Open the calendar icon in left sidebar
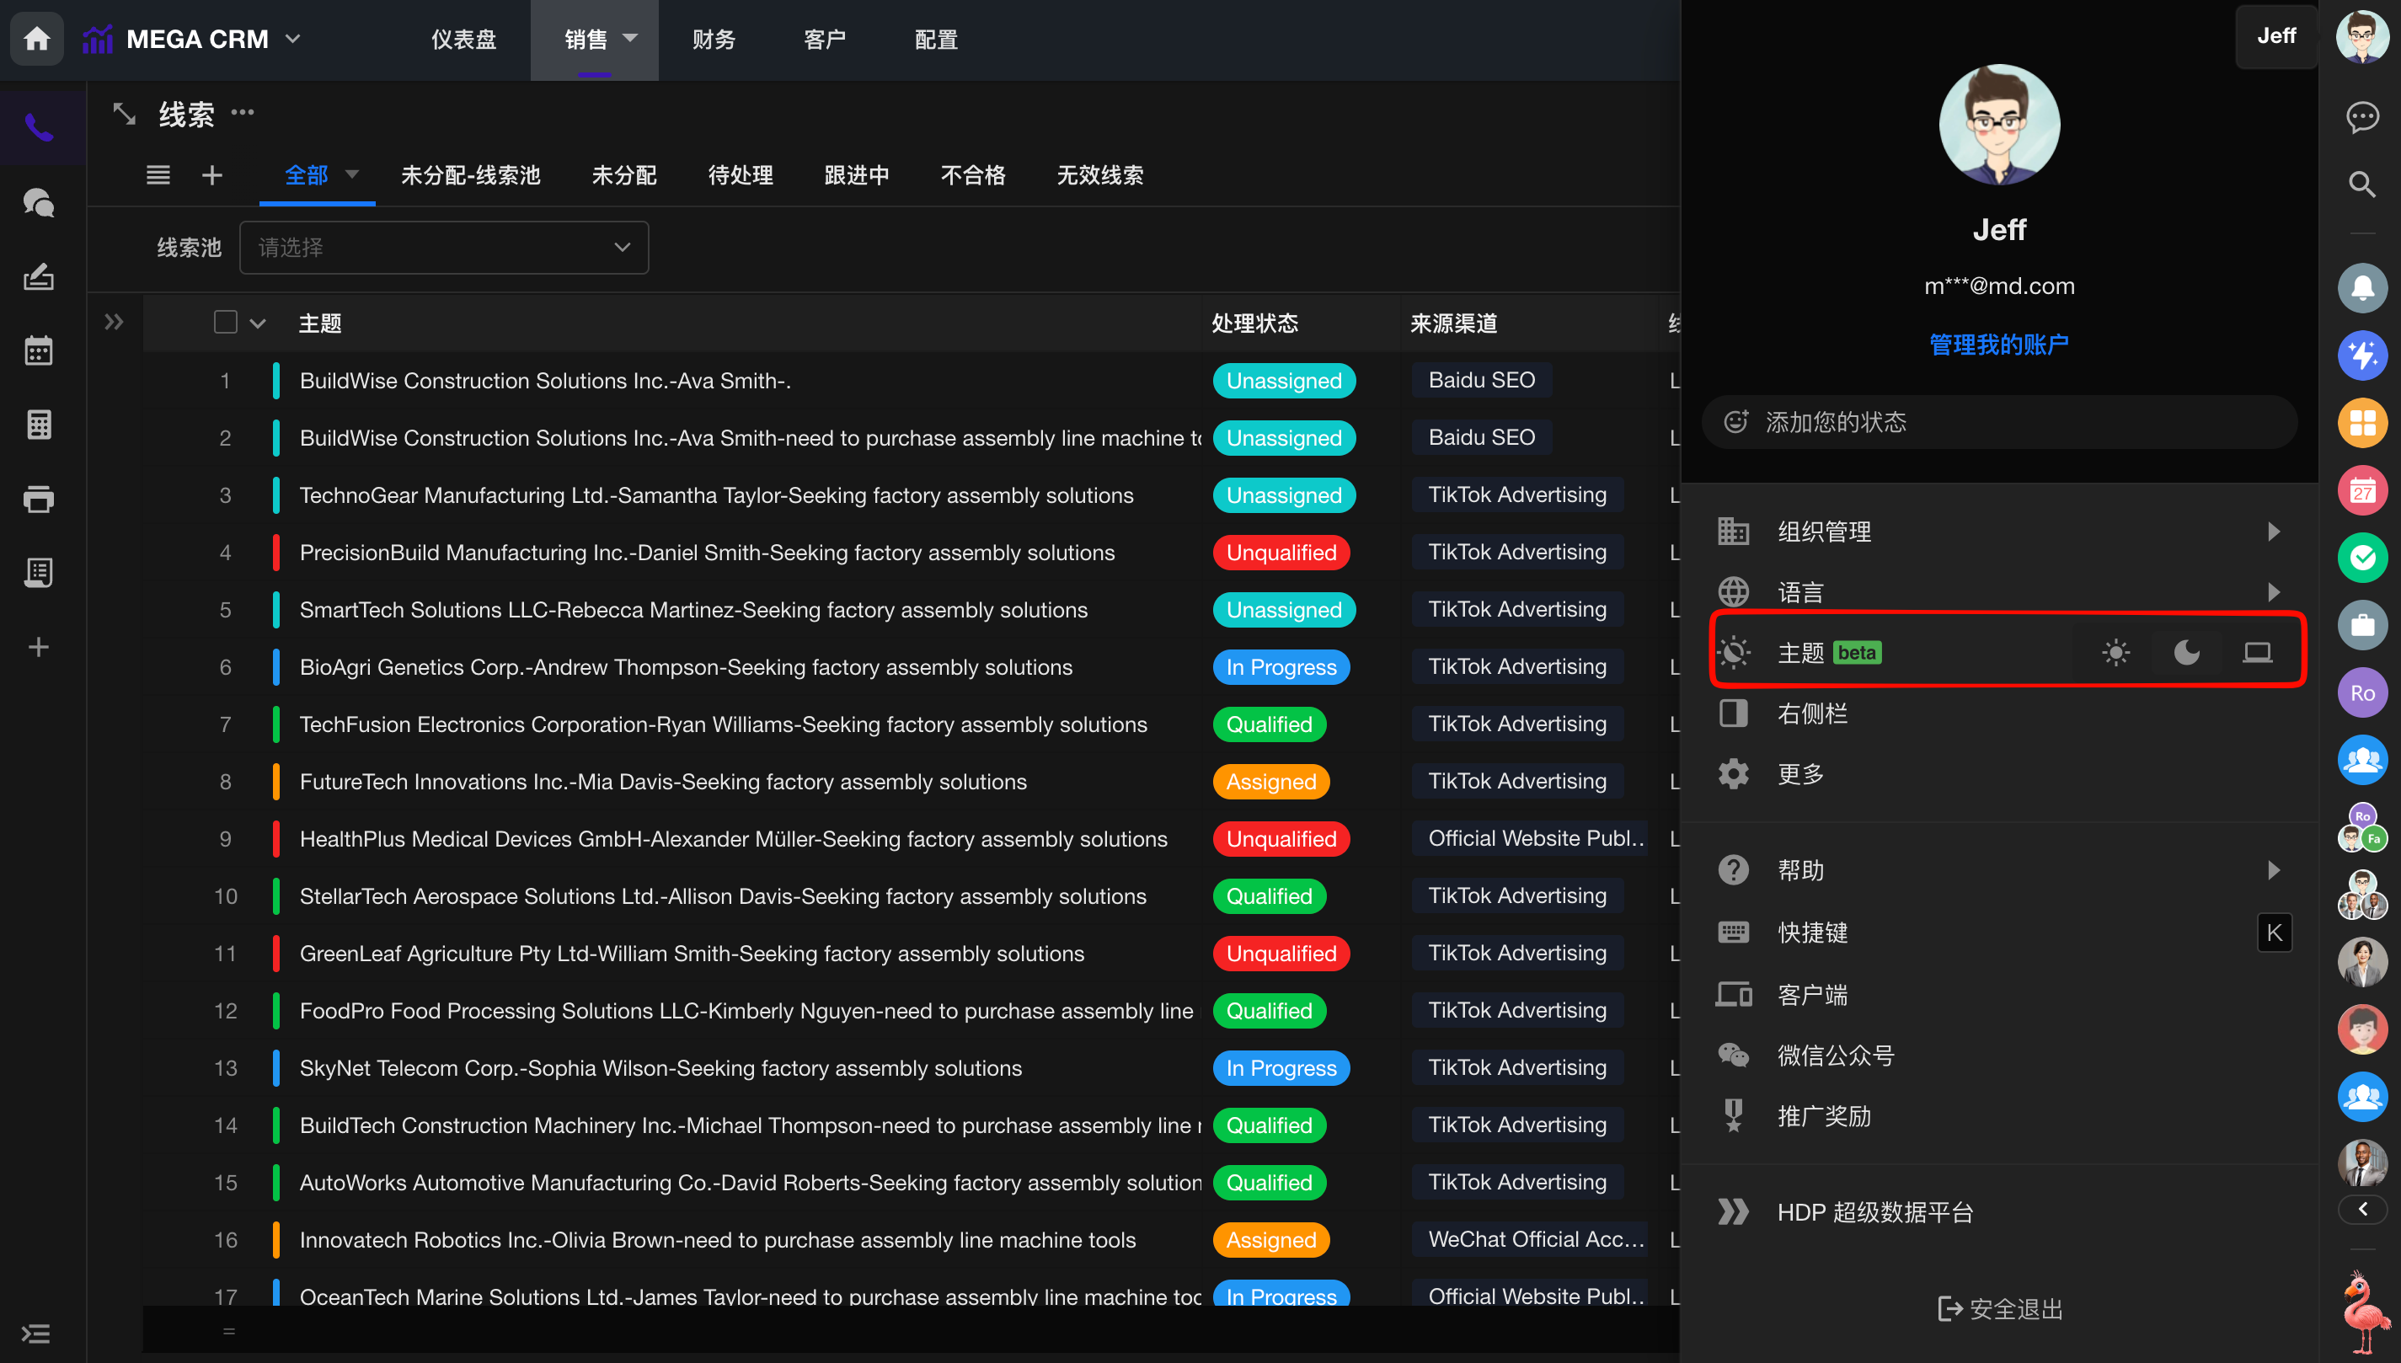Viewport: 2401px width, 1363px height. [39, 351]
